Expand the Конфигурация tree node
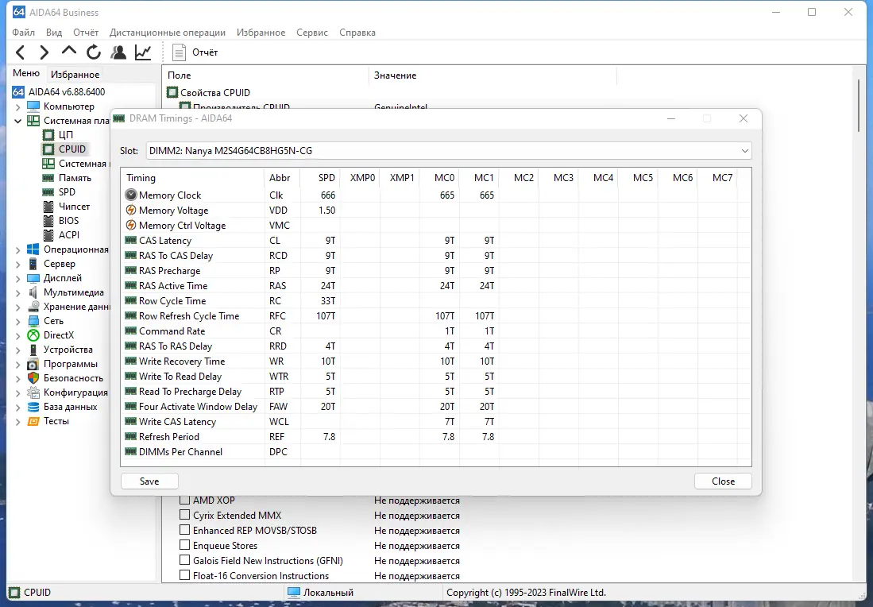This screenshot has width=873, height=607. click(x=17, y=392)
